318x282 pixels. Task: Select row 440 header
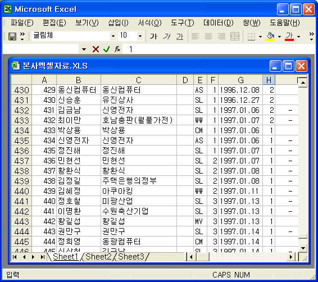coord(21,191)
